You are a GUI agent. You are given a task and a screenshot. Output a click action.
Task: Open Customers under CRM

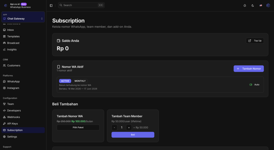pyautogui.click(x=23, y=65)
